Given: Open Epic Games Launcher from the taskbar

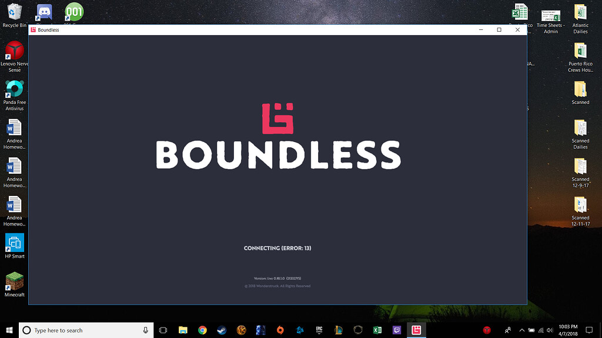Looking at the screenshot, I should (x=319, y=330).
